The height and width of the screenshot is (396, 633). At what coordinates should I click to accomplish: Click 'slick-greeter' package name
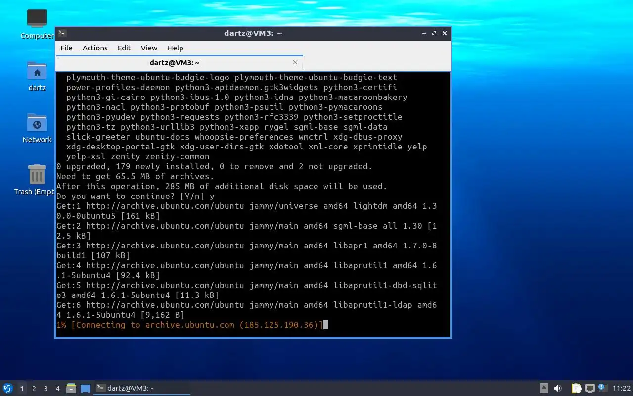pyautogui.click(x=98, y=137)
